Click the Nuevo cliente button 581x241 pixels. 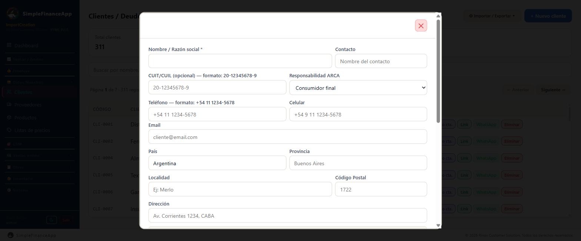point(548,16)
